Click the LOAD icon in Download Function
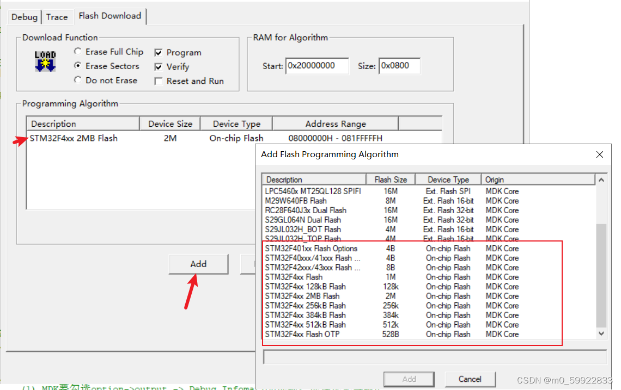Image resolution: width=621 pixels, height=390 pixels. [44, 62]
